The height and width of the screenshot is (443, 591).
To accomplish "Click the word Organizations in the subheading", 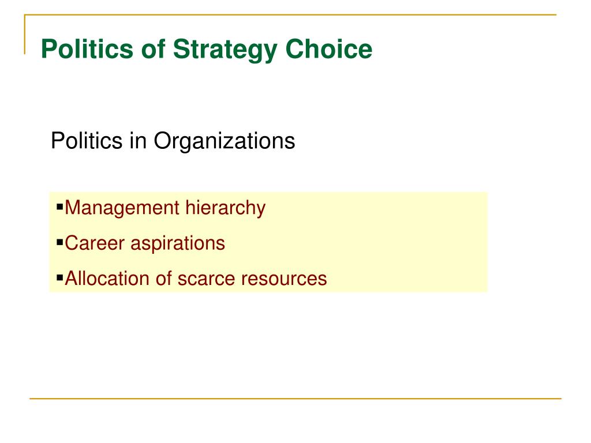I will [225, 141].
